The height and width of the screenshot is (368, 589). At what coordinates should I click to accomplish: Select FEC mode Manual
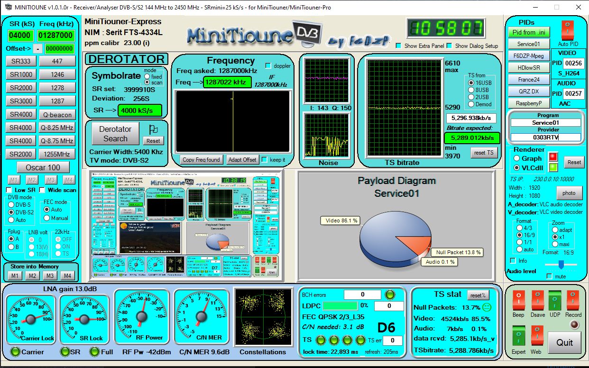pos(47,218)
